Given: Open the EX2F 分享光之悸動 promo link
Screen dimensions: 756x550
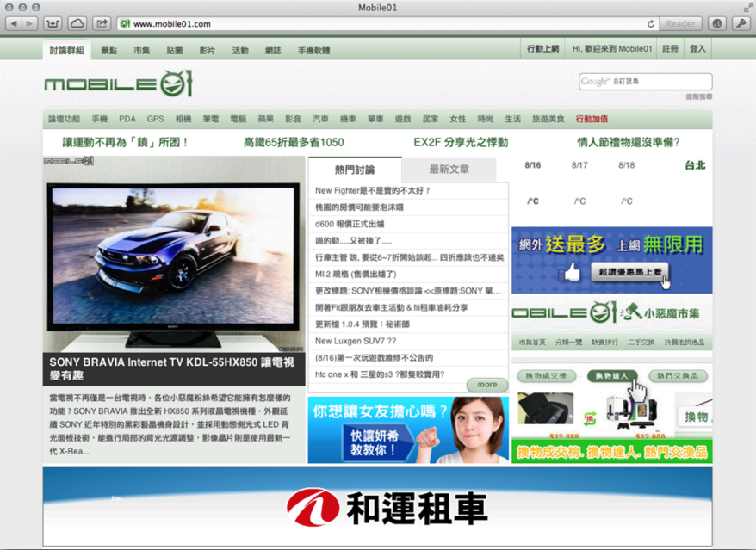Looking at the screenshot, I should (x=461, y=142).
